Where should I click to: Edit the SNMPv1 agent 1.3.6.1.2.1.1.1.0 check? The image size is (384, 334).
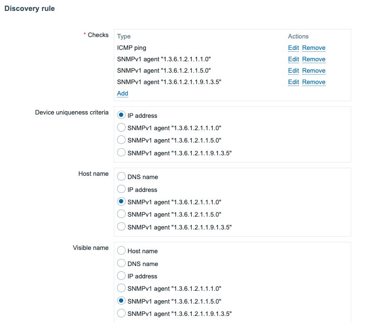pos(293,59)
